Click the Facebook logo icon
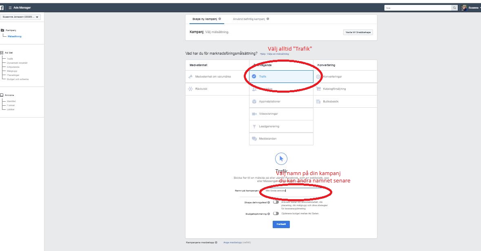481x251 pixels. tap(2, 8)
